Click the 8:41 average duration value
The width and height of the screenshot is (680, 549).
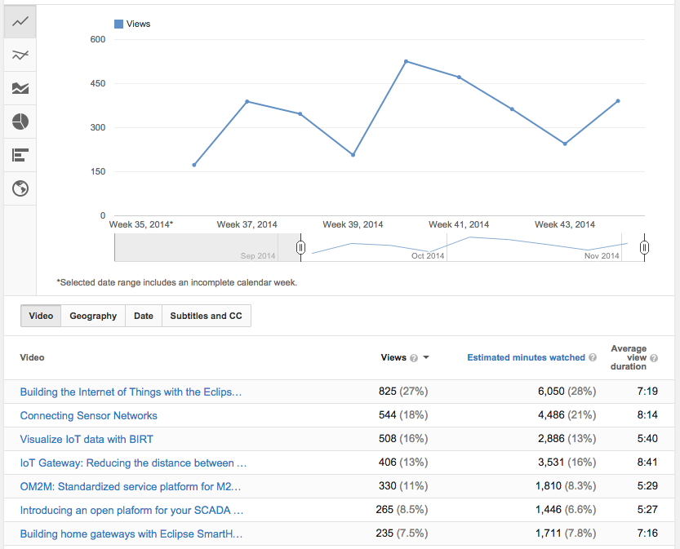pyautogui.click(x=647, y=463)
